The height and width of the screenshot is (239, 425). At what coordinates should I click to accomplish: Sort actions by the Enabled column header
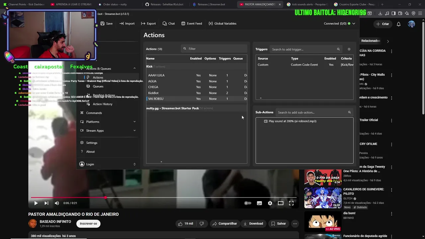[x=196, y=58]
